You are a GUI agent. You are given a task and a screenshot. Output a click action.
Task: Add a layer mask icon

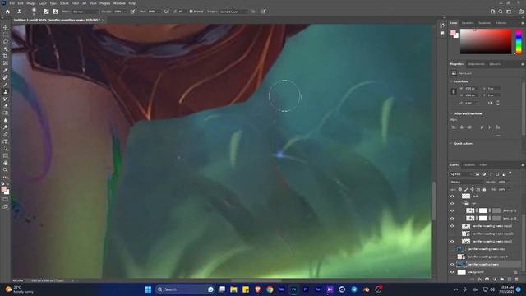coord(487,280)
